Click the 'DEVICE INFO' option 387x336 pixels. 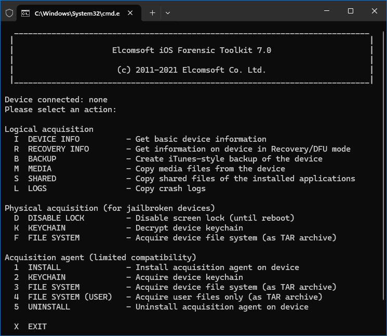tap(54, 139)
